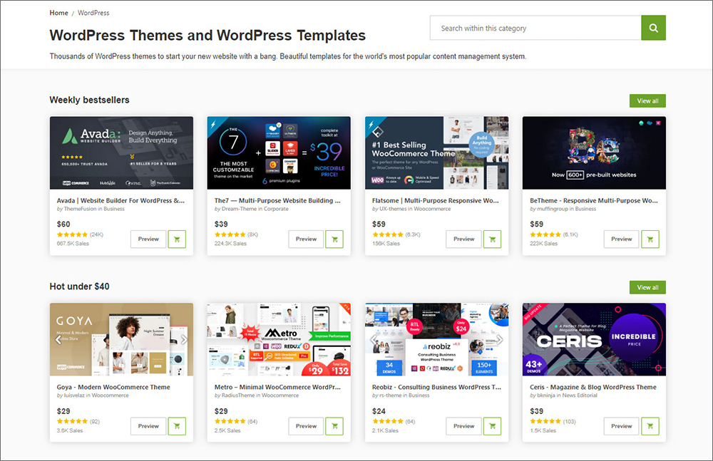The height and width of the screenshot is (461, 713).
Task: Select Reobiz $24 price text
Action: click(x=379, y=411)
